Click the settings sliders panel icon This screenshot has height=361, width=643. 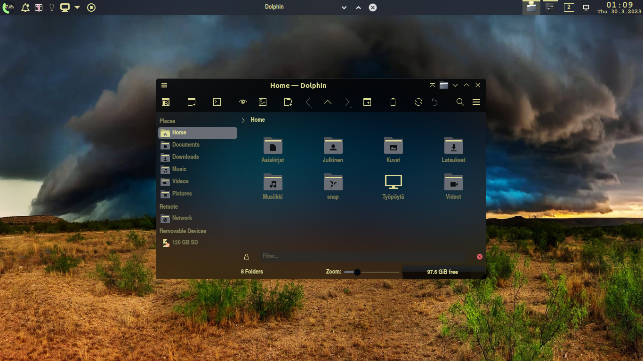pos(550,8)
